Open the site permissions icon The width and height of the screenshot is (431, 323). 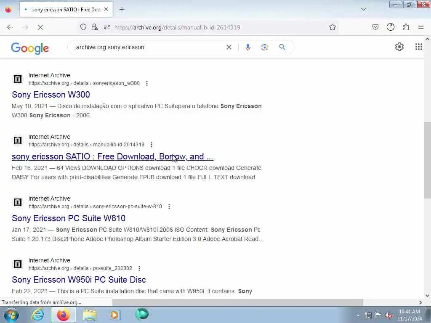coord(107,27)
